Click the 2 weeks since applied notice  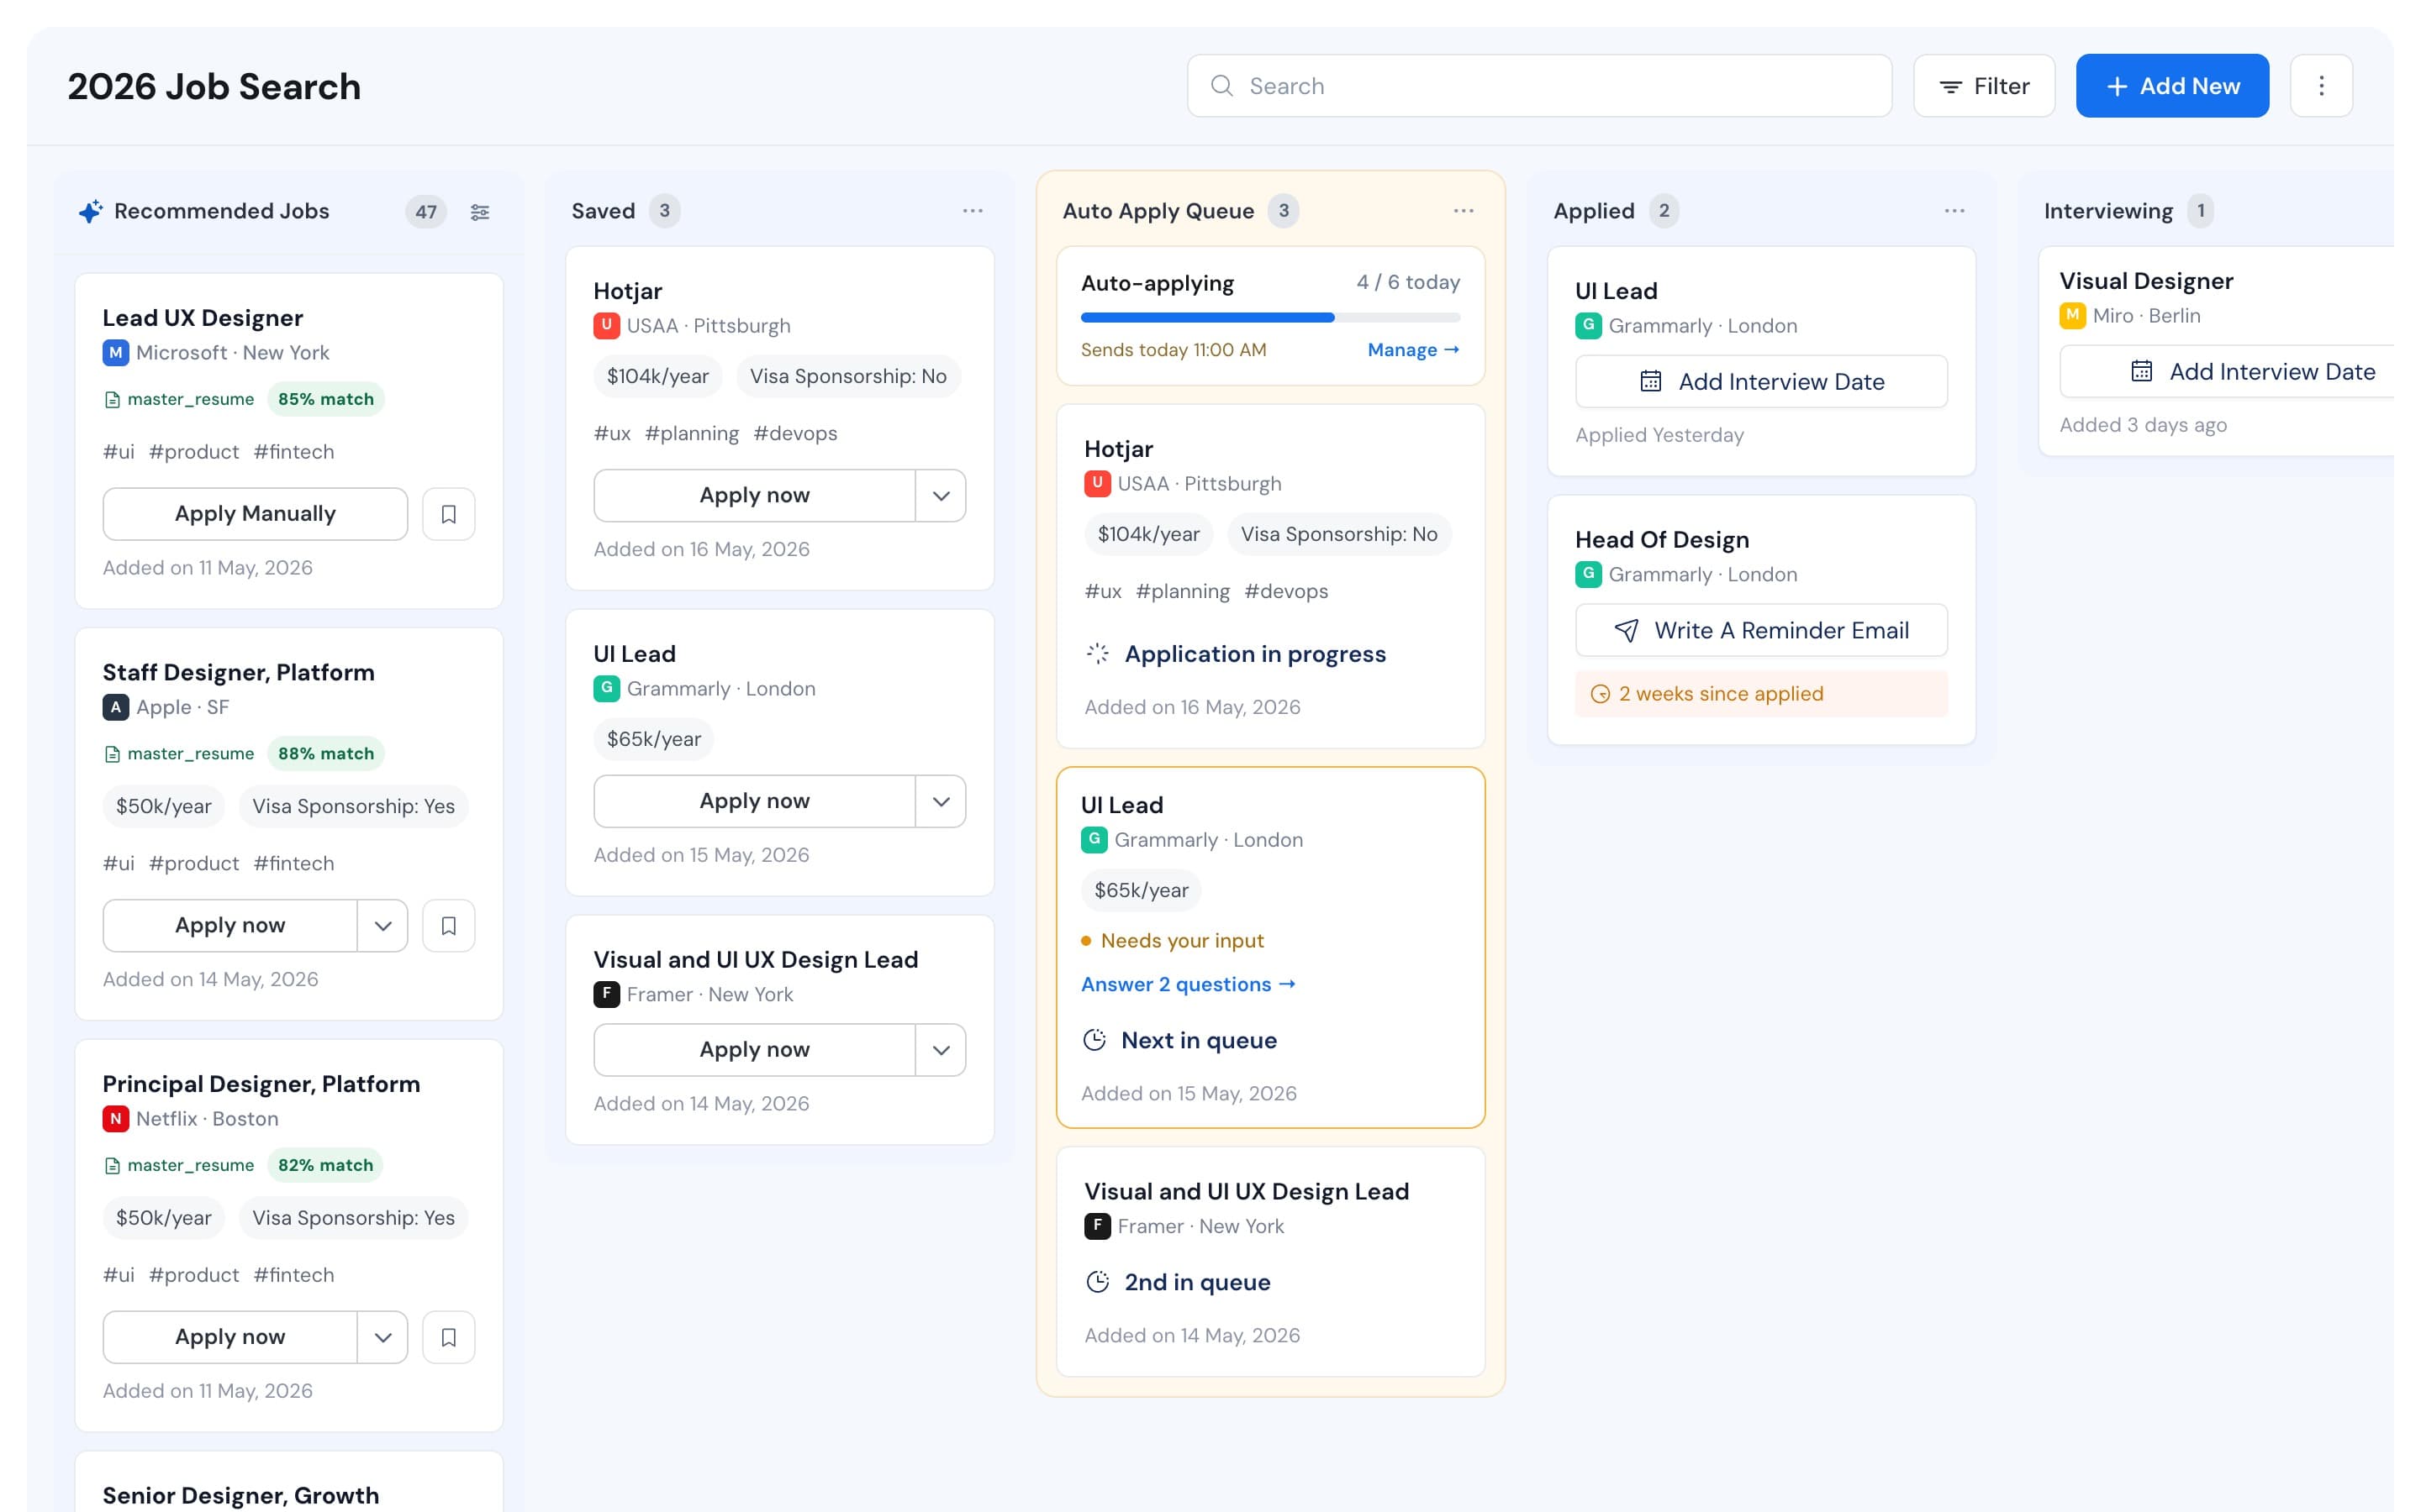click(x=1761, y=694)
